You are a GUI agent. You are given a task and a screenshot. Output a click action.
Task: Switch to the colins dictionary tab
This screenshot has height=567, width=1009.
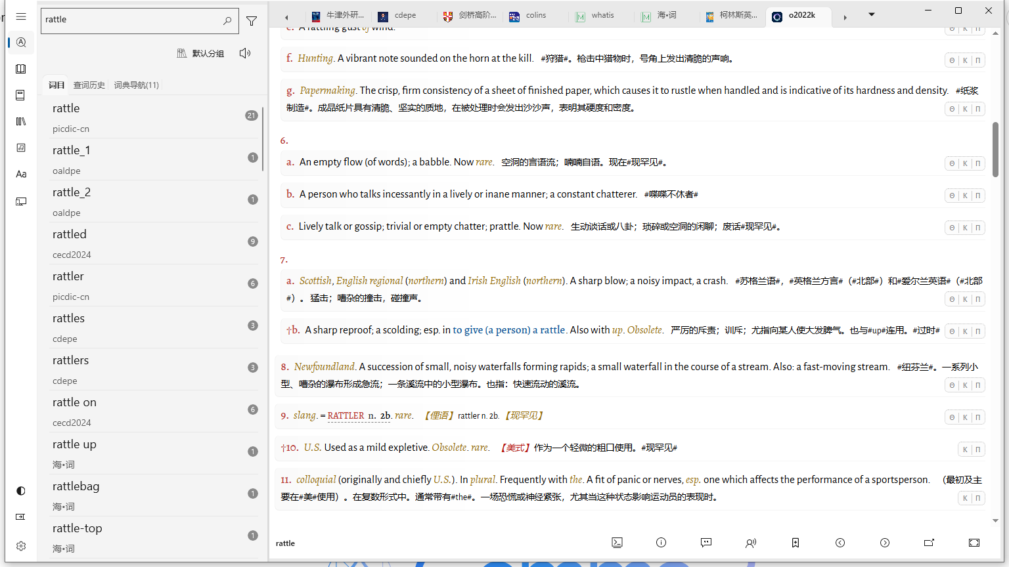pyautogui.click(x=536, y=16)
